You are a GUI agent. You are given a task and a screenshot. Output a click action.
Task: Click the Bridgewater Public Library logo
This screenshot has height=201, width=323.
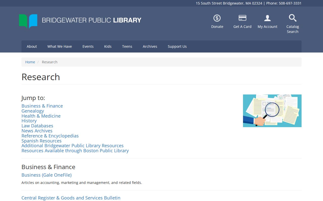click(80, 21)
